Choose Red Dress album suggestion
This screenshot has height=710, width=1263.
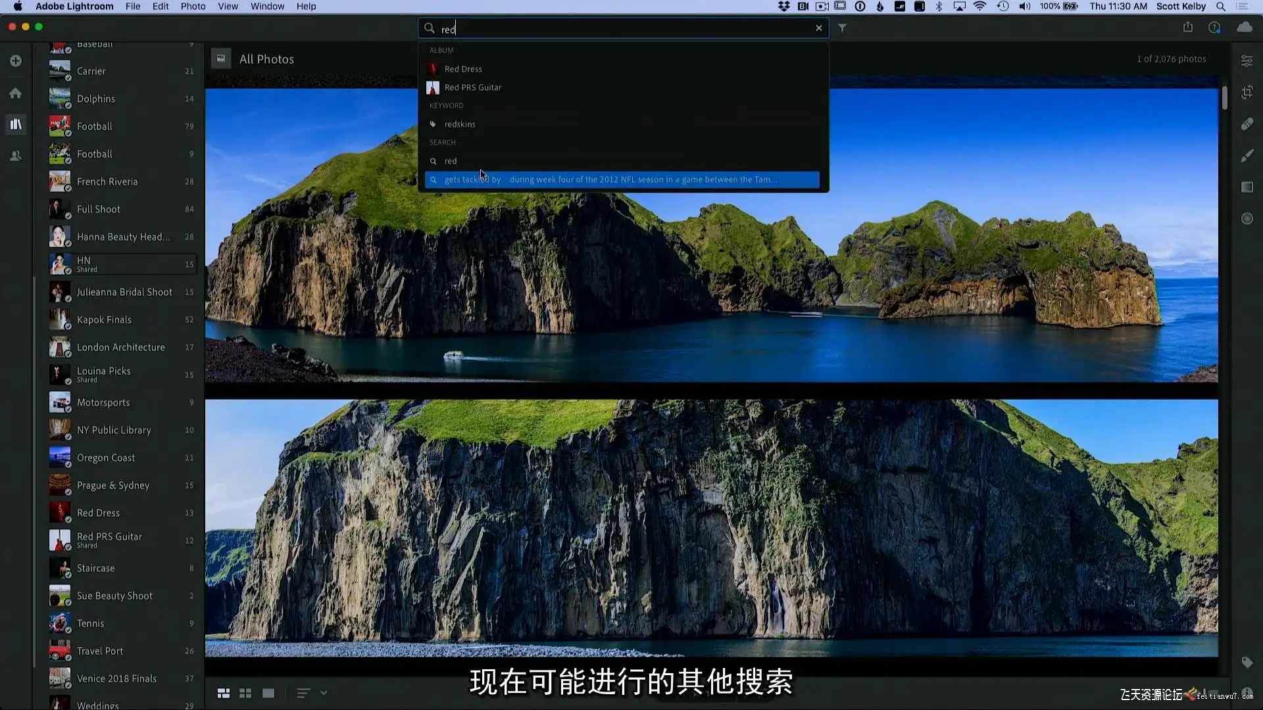[x=622, y=69]
